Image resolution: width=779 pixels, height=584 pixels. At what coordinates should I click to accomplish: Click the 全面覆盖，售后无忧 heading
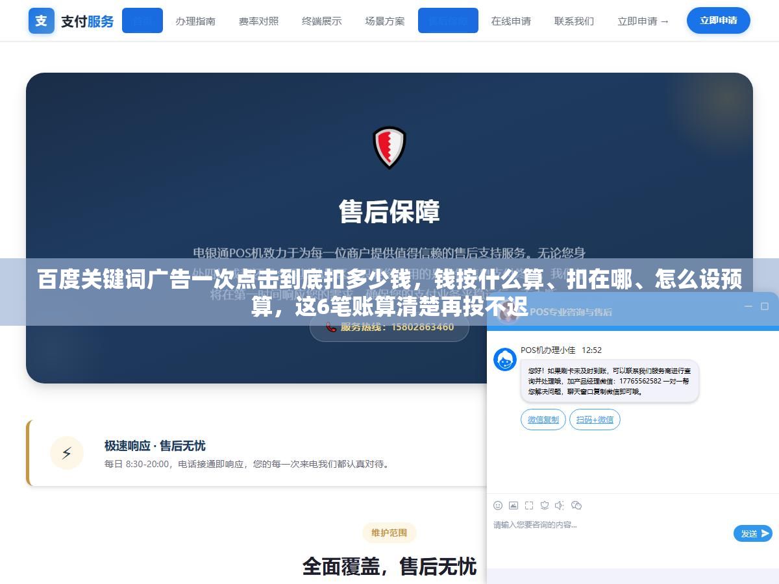pyautogui.click(x=389, y=566)
